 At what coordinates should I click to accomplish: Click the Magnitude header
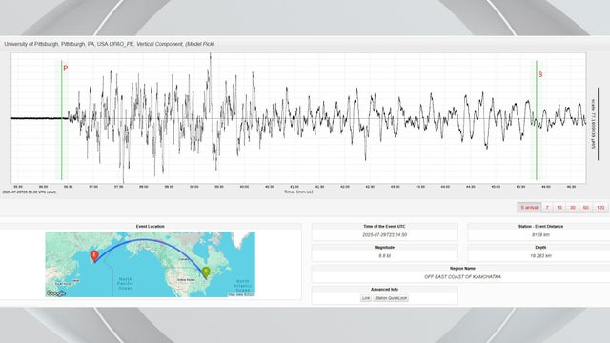[x=384, y=248]
